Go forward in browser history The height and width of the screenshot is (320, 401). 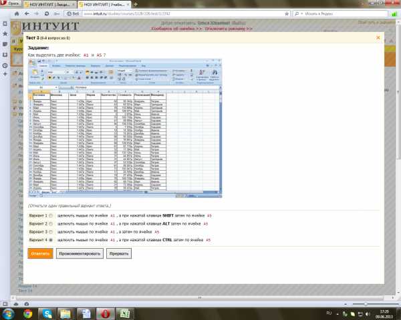36,14
